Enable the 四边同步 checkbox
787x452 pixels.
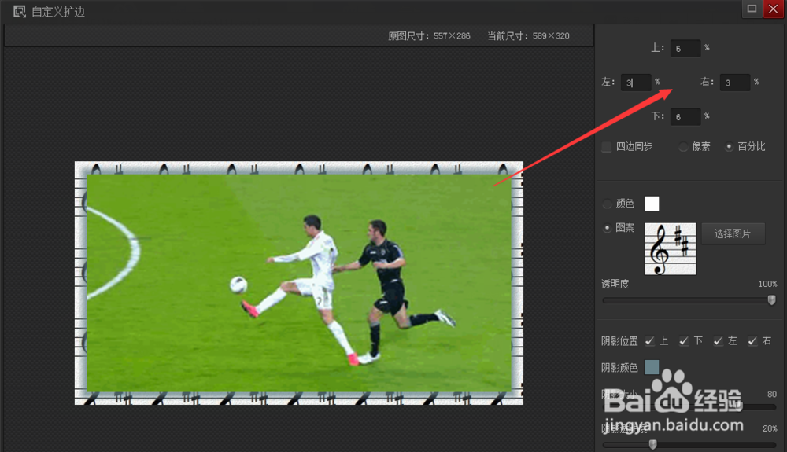point(607,147)
